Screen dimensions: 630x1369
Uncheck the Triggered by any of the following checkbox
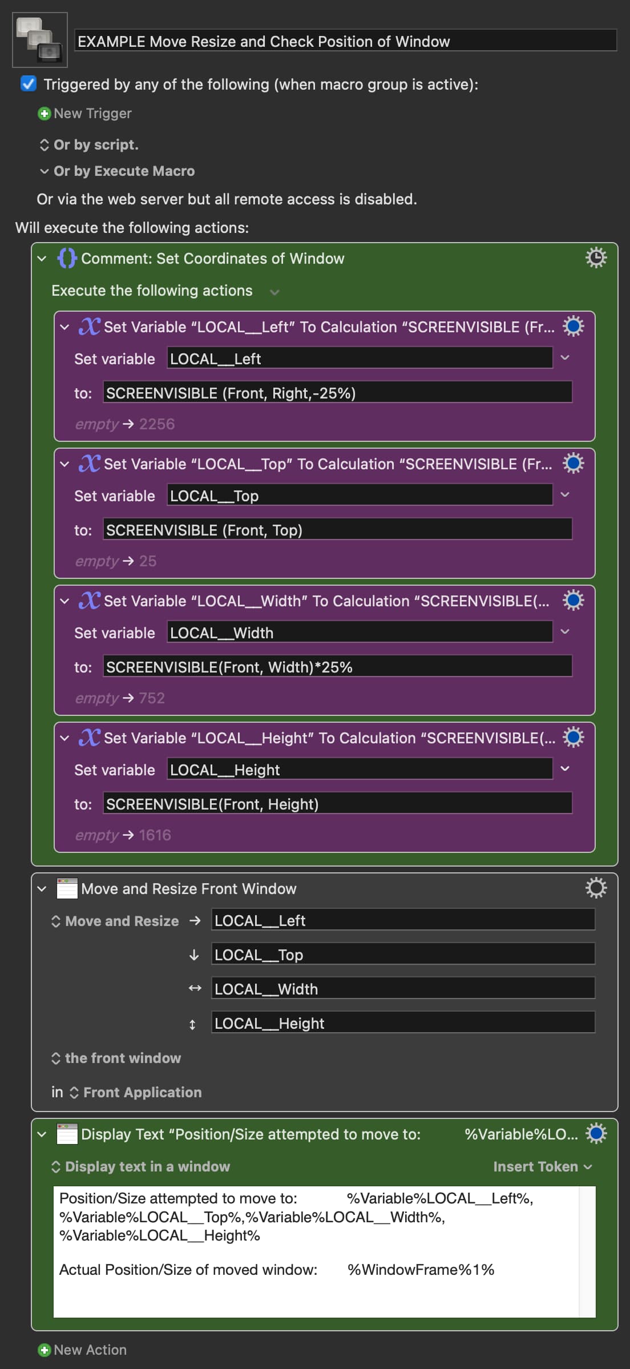(29, 84)
